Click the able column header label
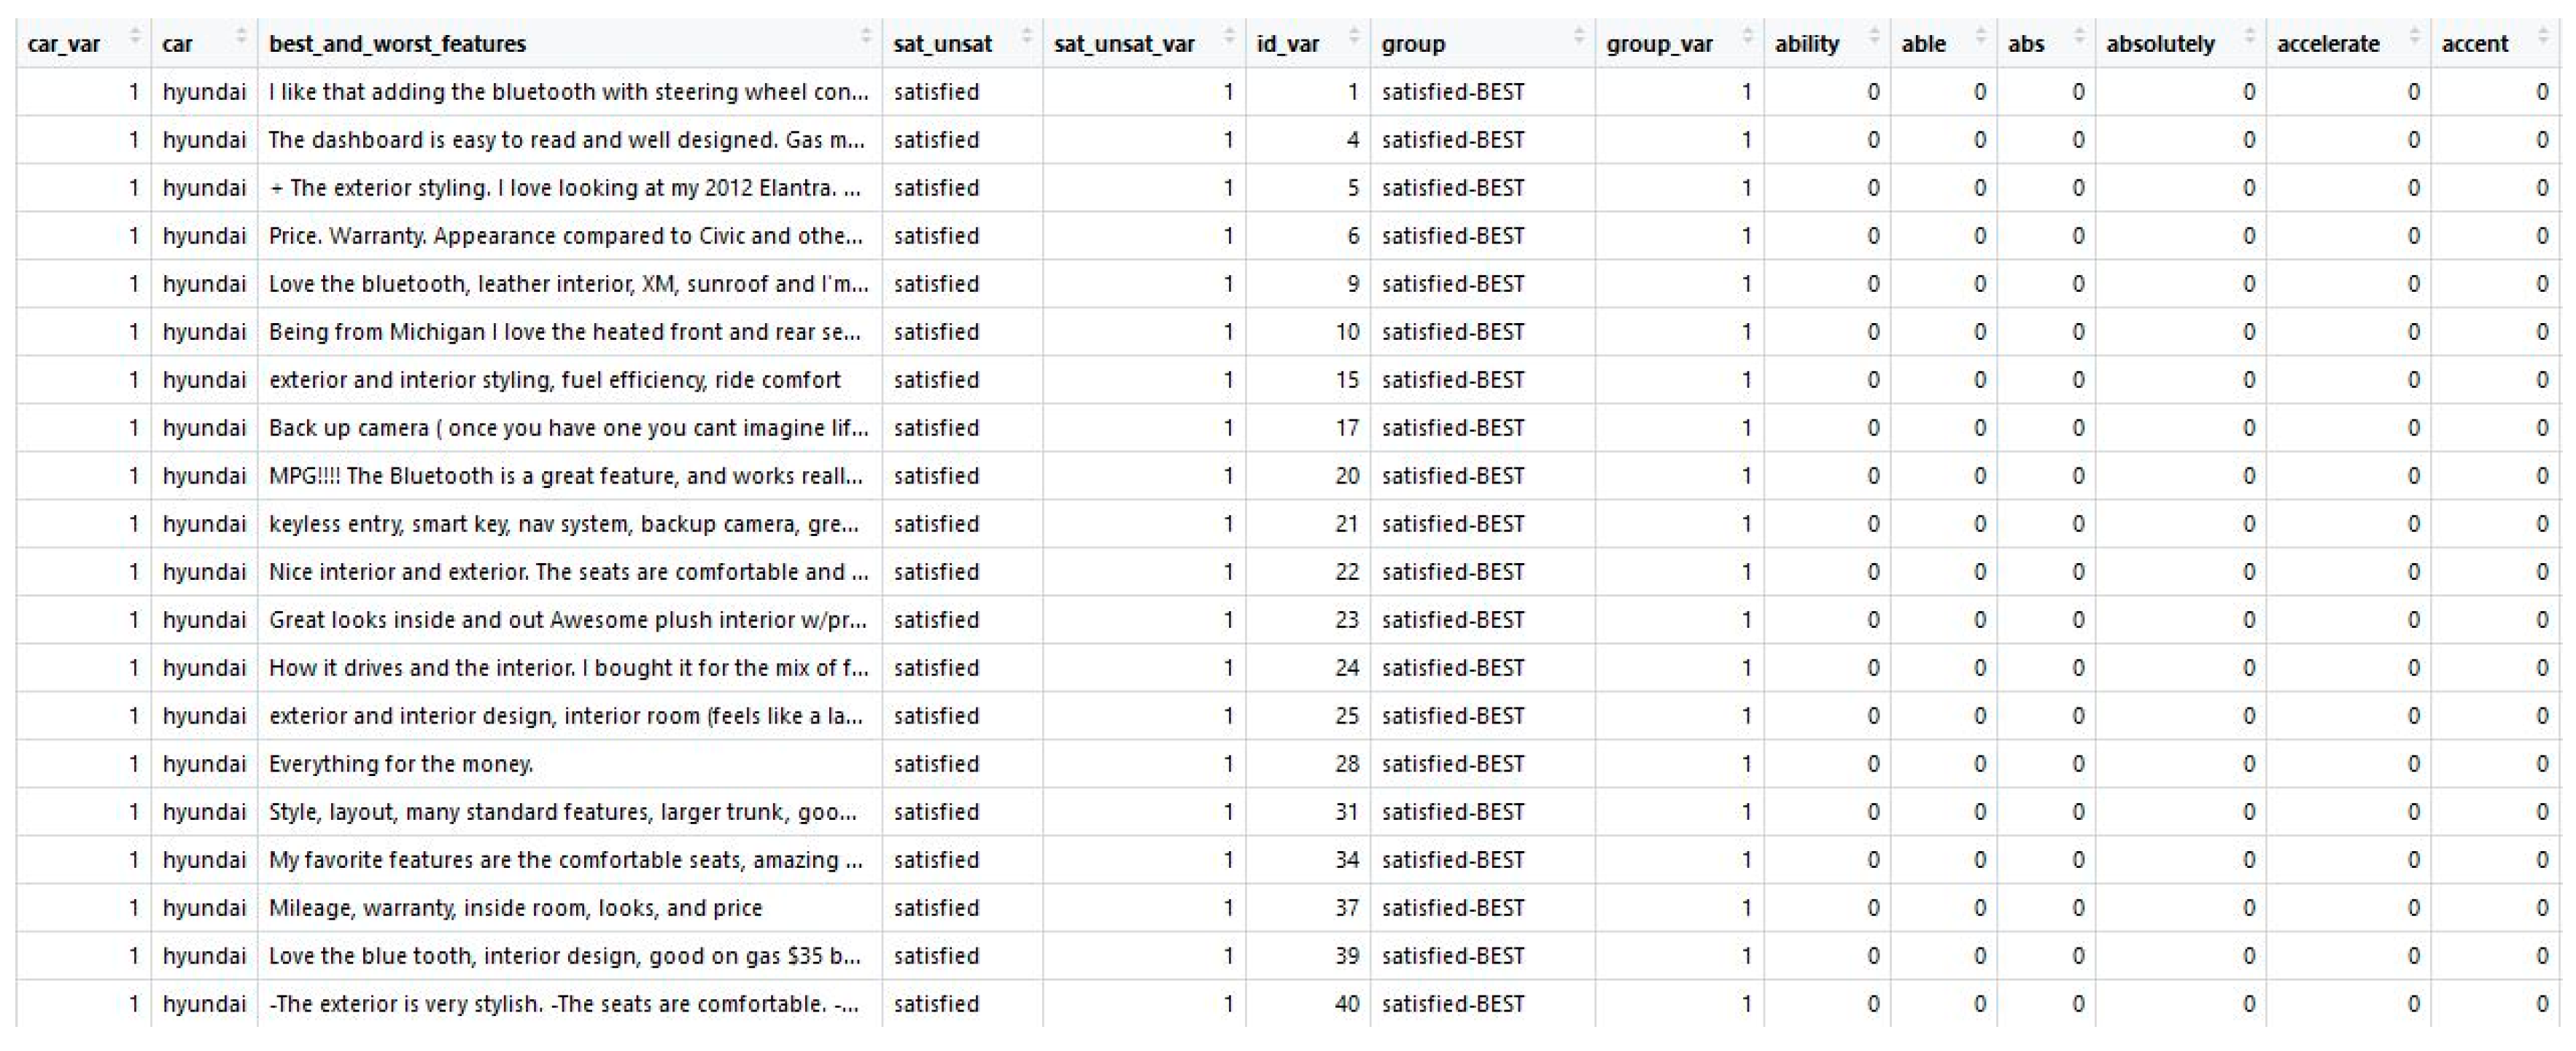Viewport: 2576px width, 1051px height. coord(1923,44)
